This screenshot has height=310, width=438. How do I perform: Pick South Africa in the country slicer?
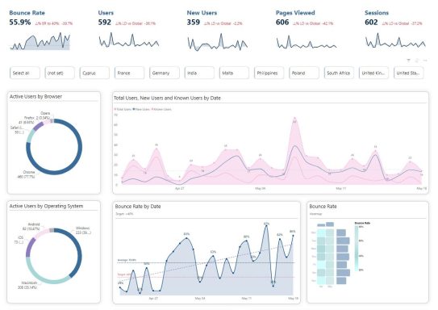tap(339, 73)
